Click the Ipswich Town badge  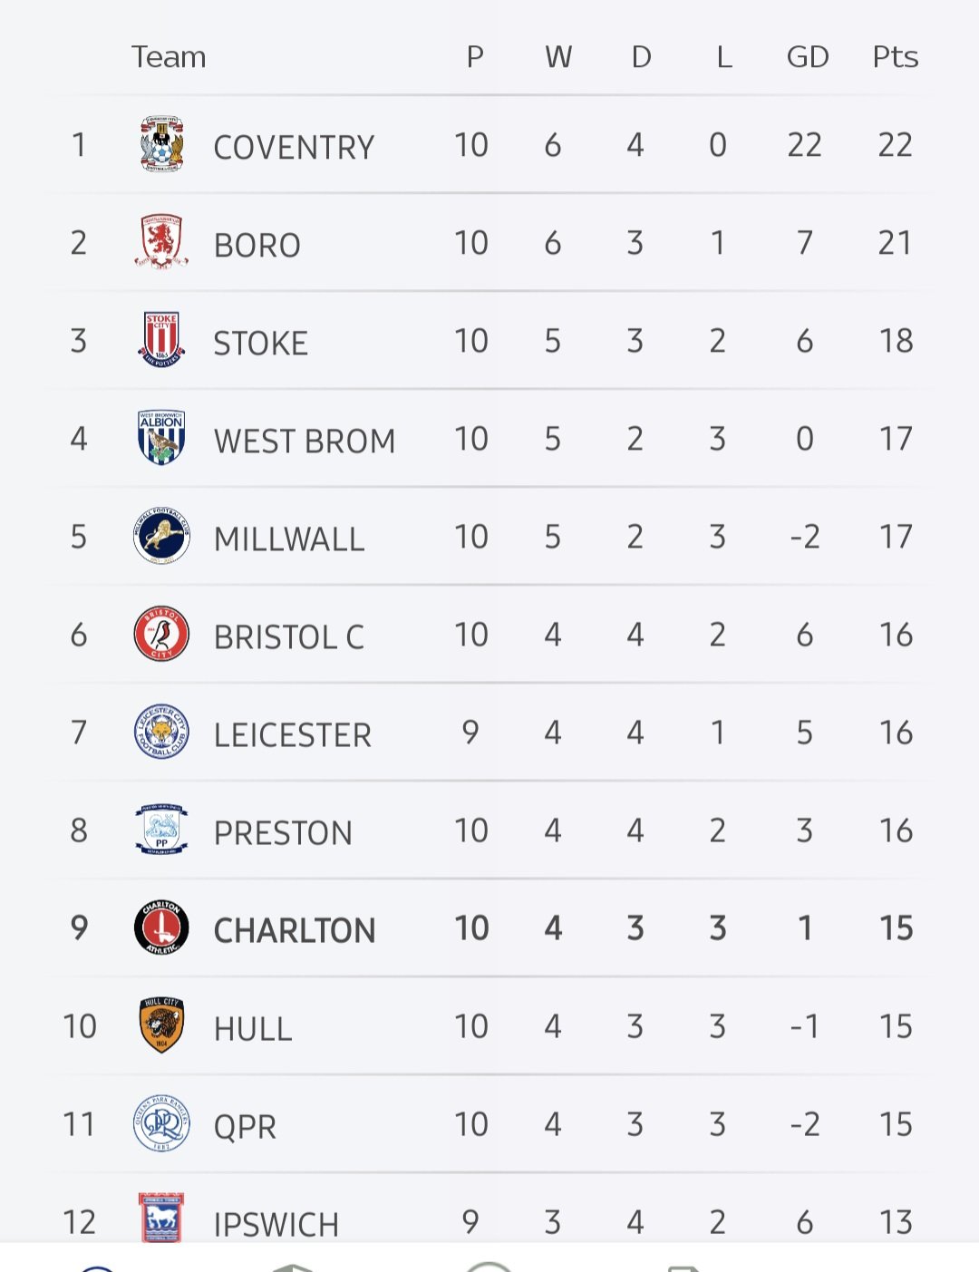pos(161,1218)
